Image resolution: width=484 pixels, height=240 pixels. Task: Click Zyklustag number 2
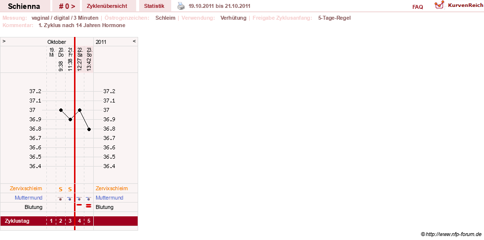(61, 221)
